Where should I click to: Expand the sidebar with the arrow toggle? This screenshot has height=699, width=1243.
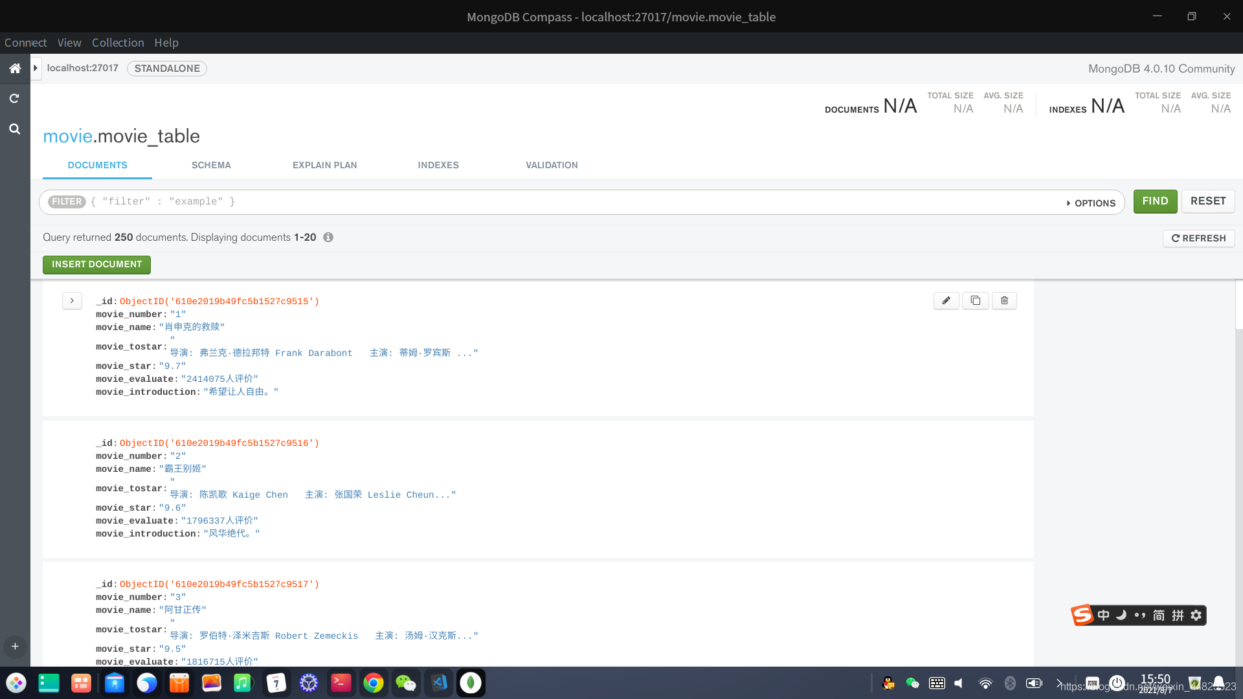[36, 69]
